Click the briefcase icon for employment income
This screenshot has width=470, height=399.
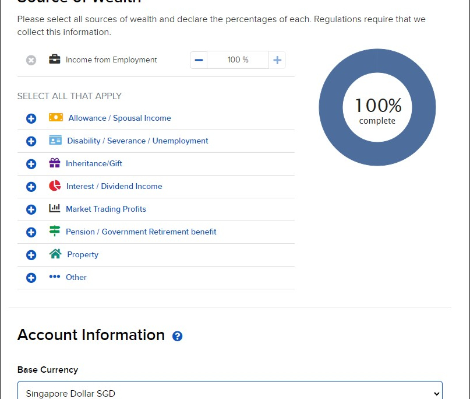click(x=55, y=60)
